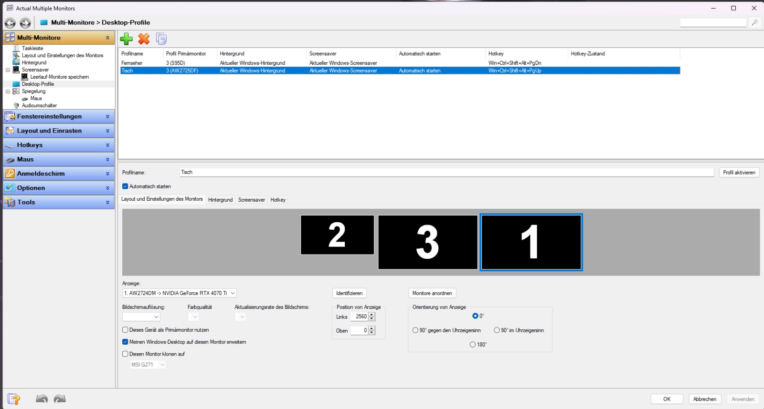
Task: Open the Aktualisierungsrate des Bildschirms dropdown
Action: pyautogui.click(x=241, y=317)
